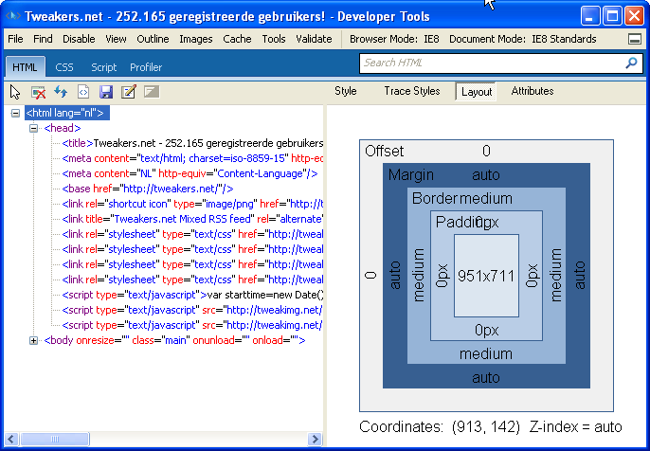Select the meta charset=iso-8859-15 row

(192, 158)
